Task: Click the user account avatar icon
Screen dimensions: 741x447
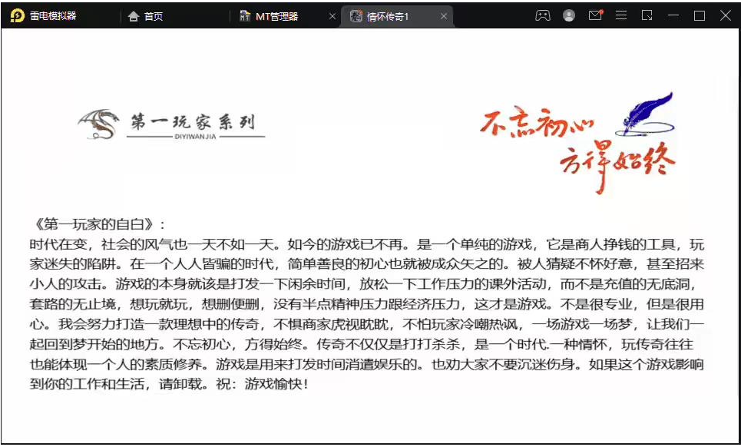Action: click(568, 15)
